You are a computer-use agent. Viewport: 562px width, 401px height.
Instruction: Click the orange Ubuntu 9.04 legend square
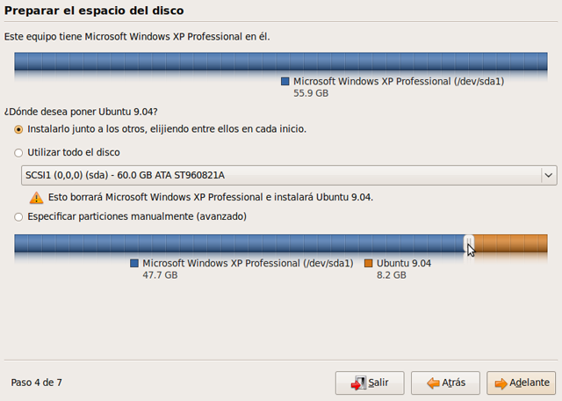coord(369,263)
